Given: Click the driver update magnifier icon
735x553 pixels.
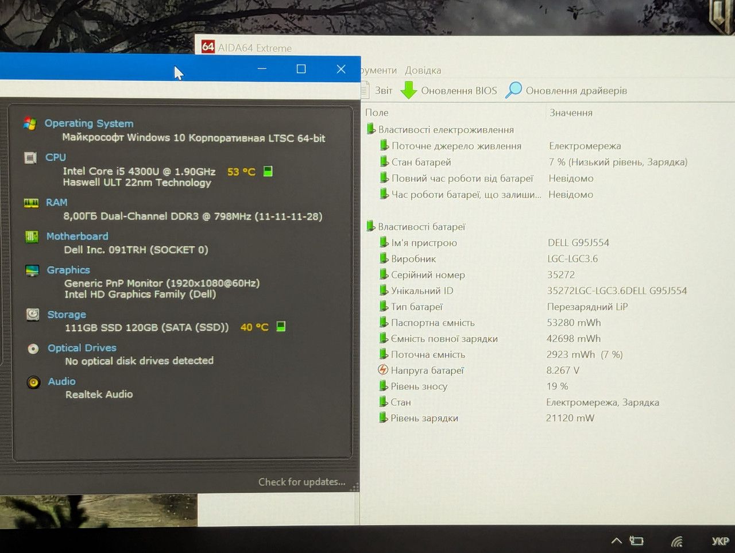Looking at the screenshot, I should (514, 90).
